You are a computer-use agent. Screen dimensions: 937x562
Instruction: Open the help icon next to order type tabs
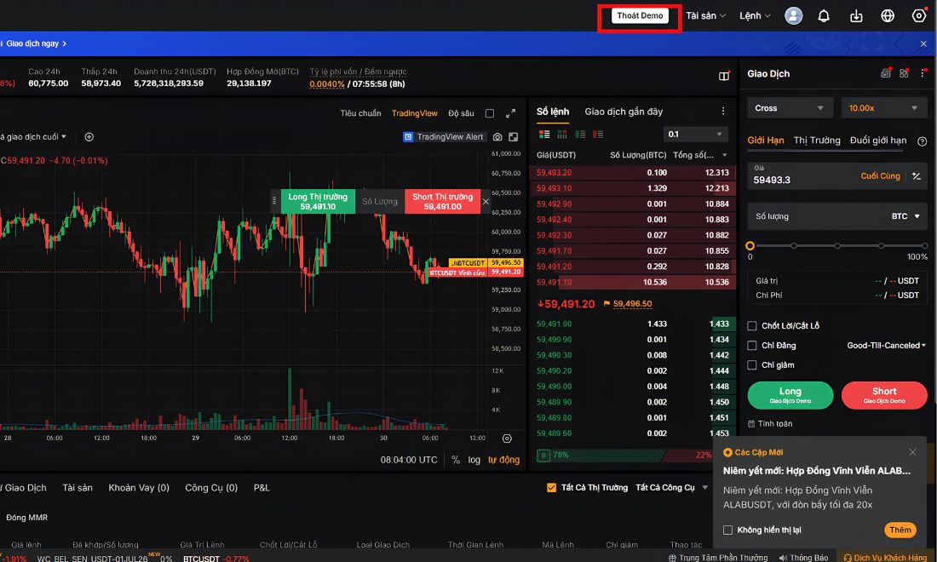pos(922,141)
